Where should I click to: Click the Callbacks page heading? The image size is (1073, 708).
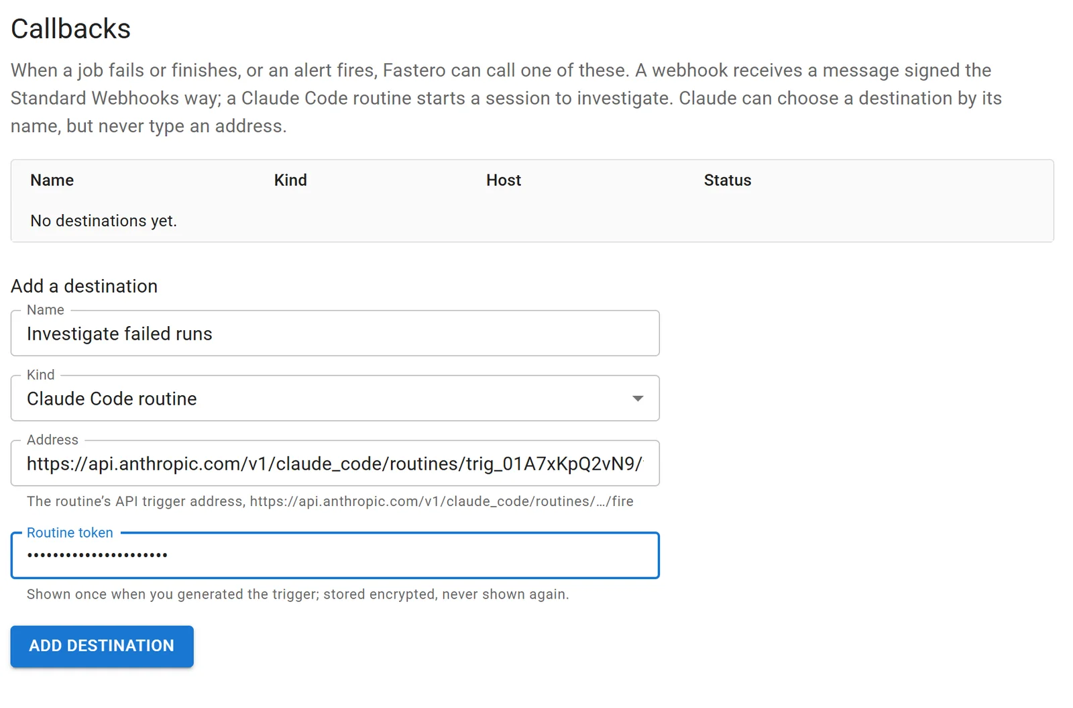click(x=71, y=29)
